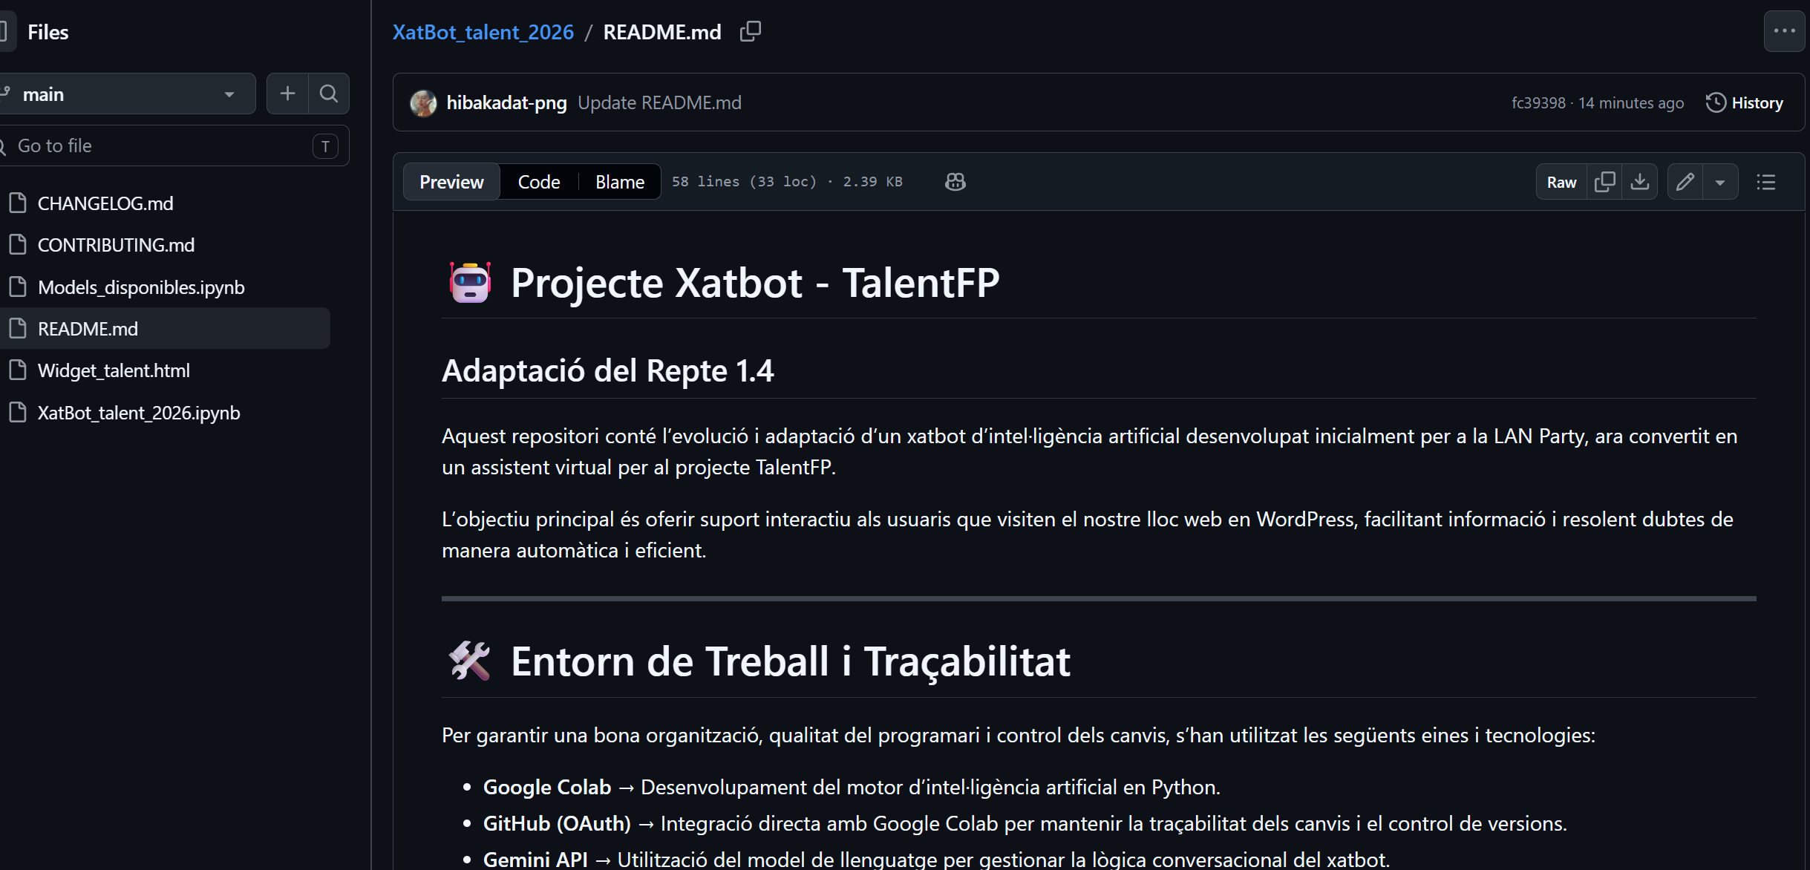Open XatBot_talent_2026.ipynb in file tree
1810x870 pixels.
139,412
